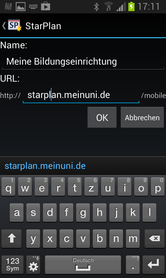Go back using the header chevron

tap(4, 26)
